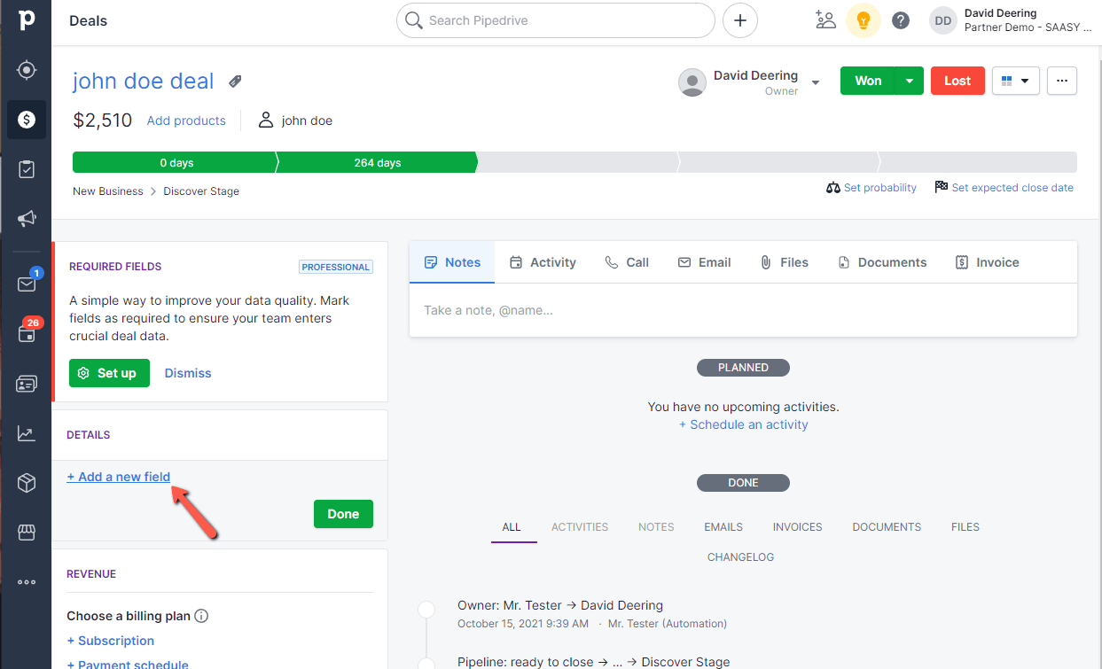The height and width of the screenshot is (669, 1102).
Task: Switch to the Activity tab
Action: pos(543,261)
